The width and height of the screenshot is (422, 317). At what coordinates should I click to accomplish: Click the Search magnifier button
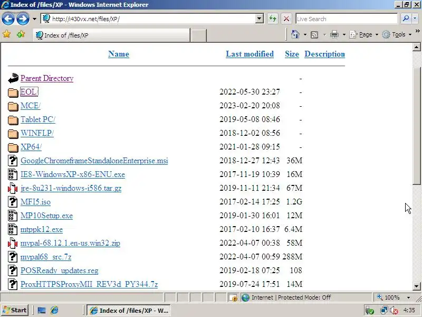406,18
